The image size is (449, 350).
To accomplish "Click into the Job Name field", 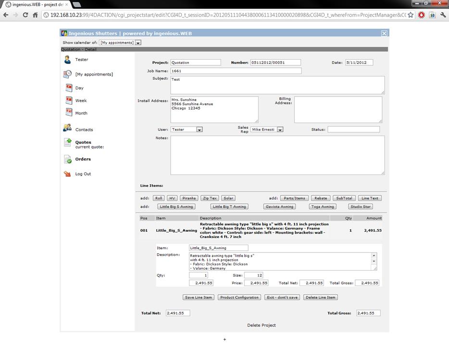I will pyautogui.click(x=236, y=71).
